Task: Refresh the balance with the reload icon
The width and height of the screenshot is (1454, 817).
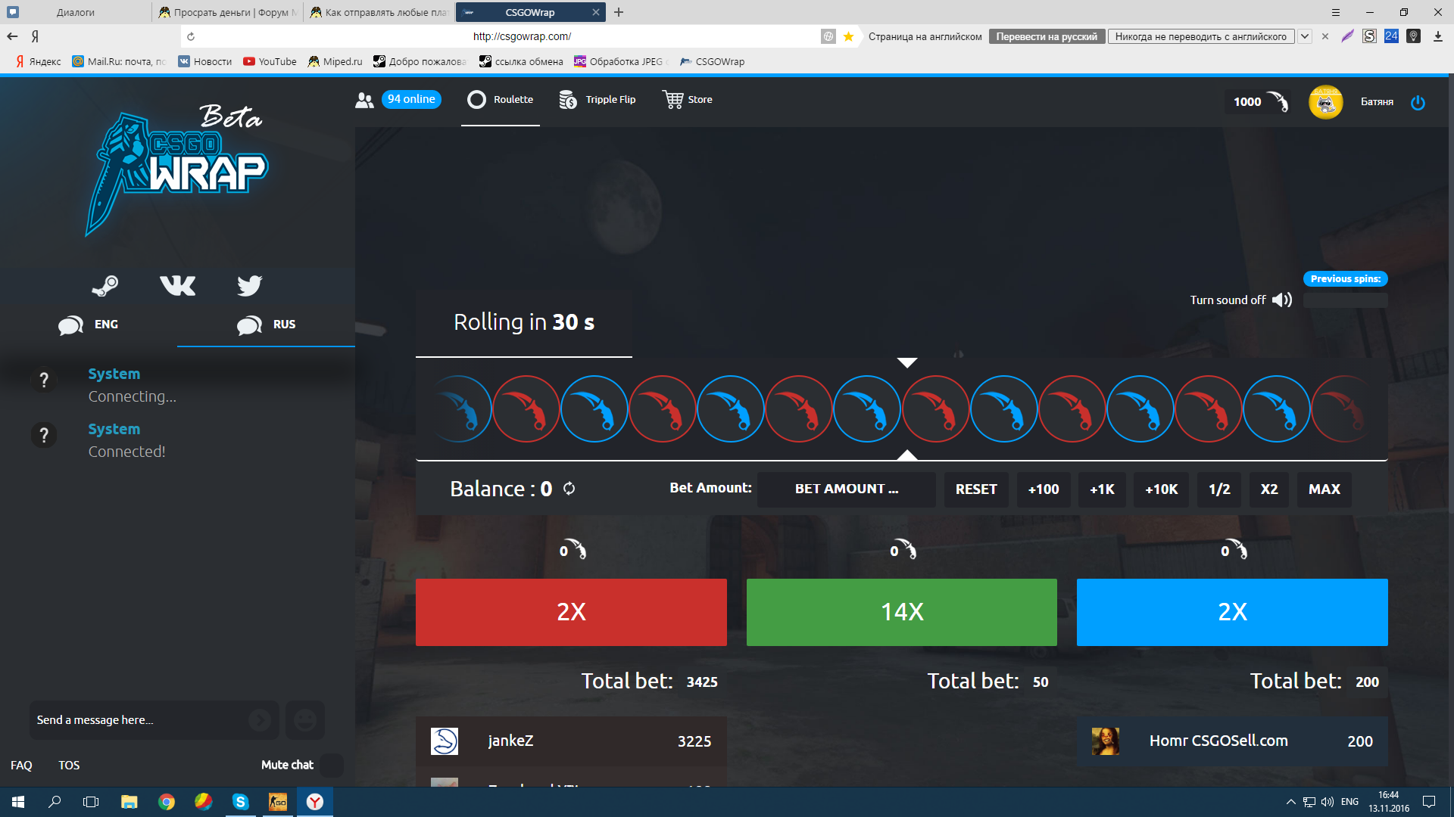Action: 569,489
